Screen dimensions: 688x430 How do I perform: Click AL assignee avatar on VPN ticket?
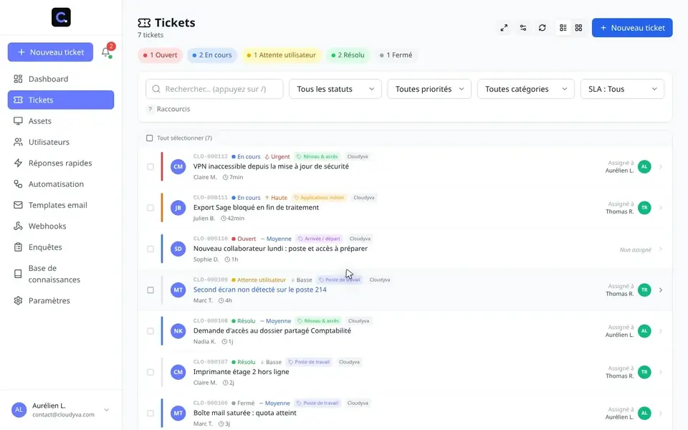[644, 167]
